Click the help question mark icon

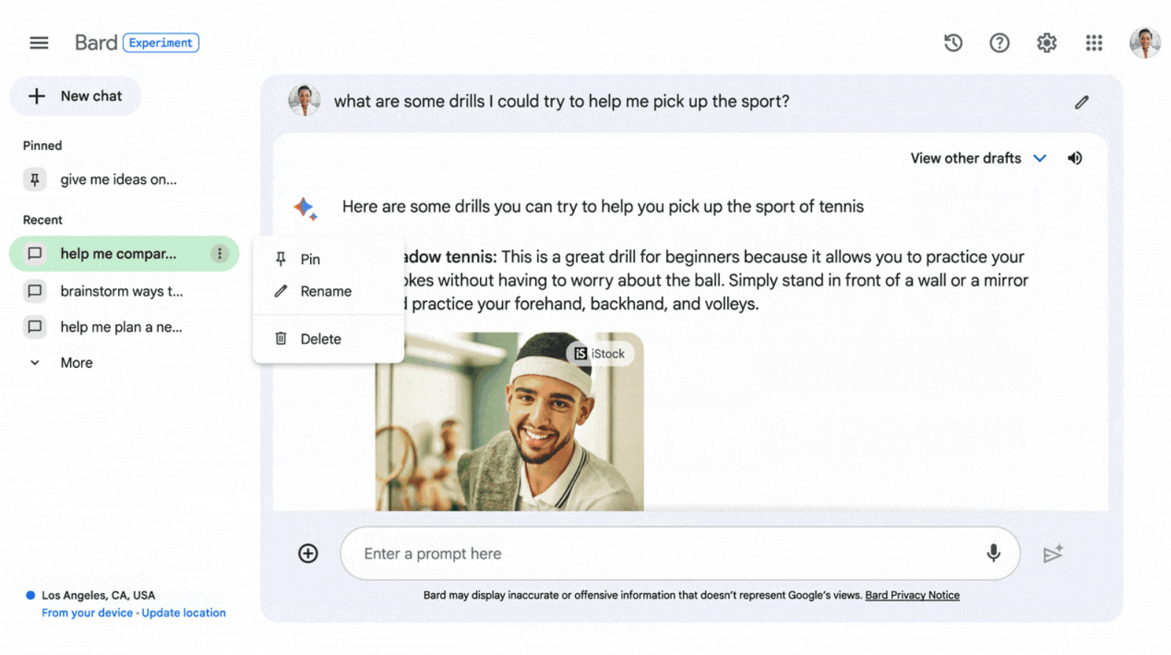pyautogui.click(x=999, y=43)
